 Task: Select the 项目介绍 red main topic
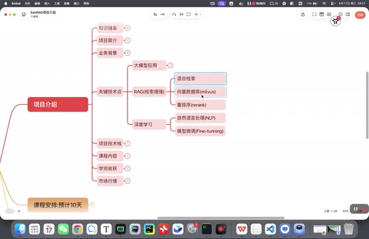point(58,104)
